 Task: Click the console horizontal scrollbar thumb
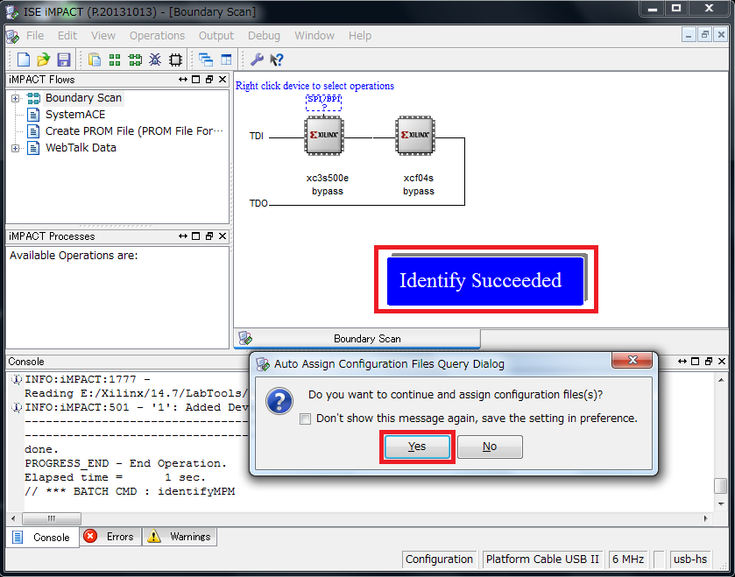52,518
